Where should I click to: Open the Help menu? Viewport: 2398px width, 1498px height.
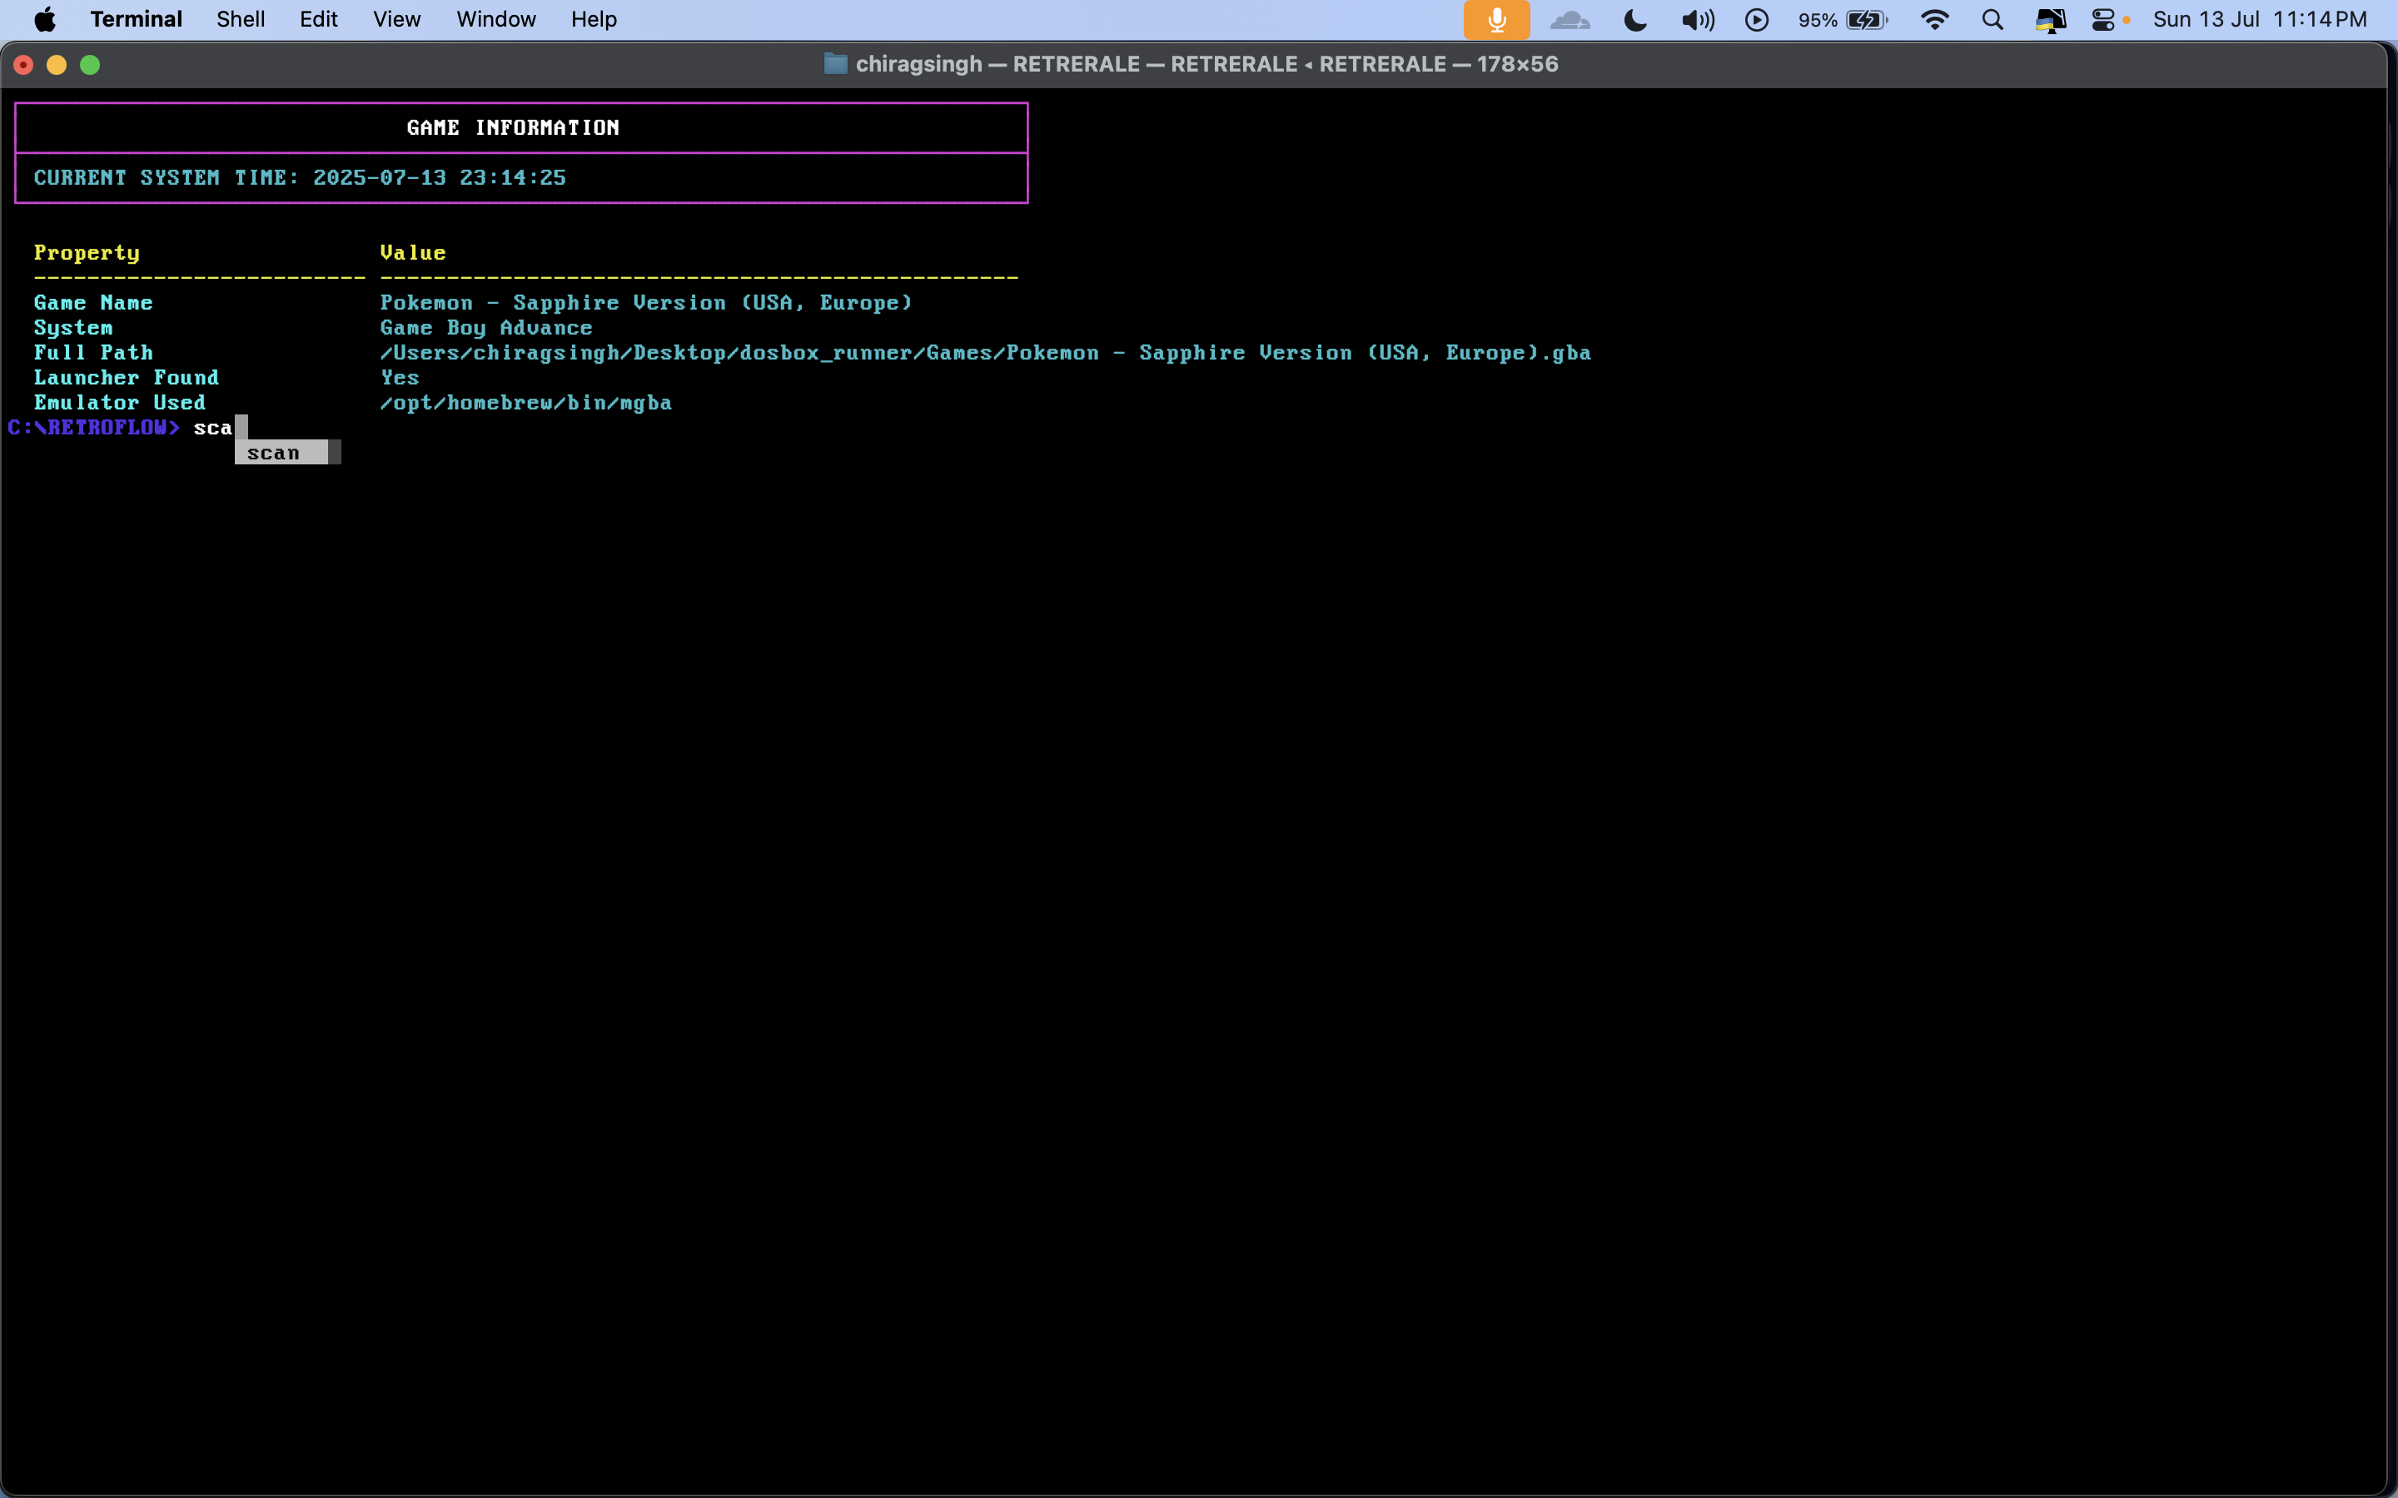click(594, 20)
